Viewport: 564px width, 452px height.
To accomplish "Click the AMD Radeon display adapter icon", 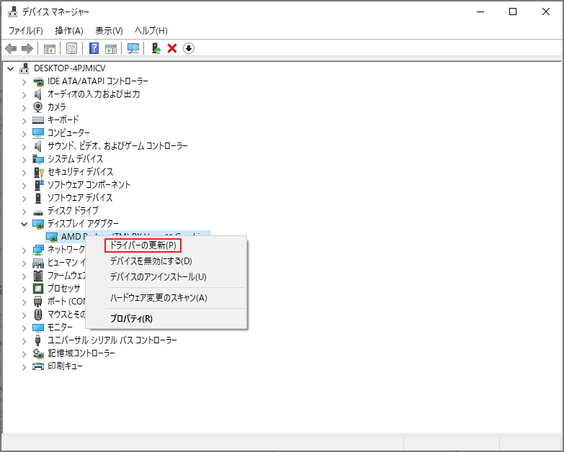I will pos(52,237).
